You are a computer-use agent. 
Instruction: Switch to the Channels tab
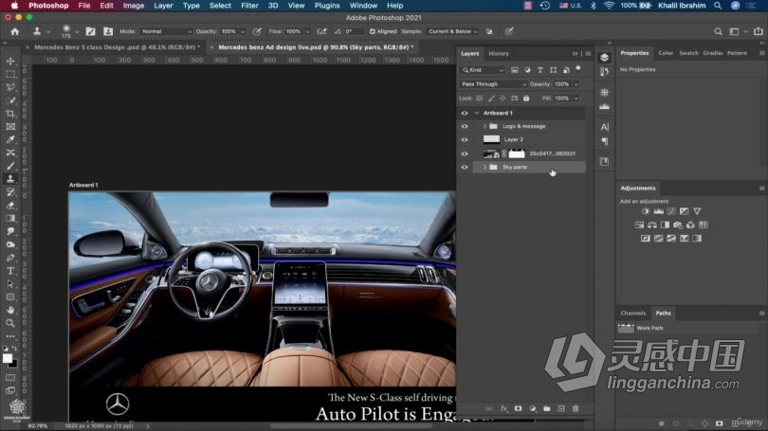pyautogui.click(x=632, y=314)
